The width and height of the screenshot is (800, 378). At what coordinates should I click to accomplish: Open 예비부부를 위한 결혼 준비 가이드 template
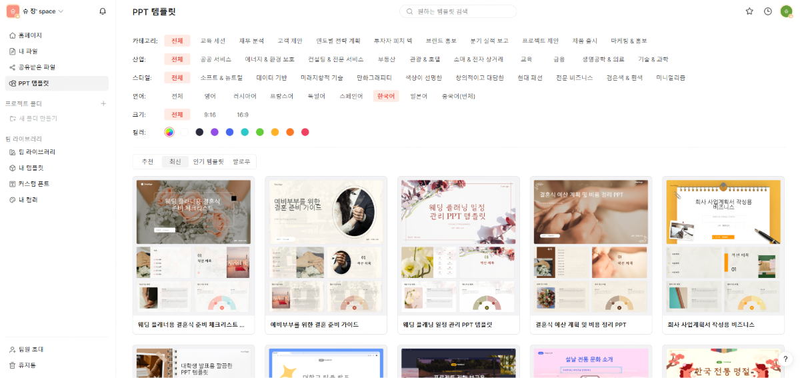(x=326, y=255)
